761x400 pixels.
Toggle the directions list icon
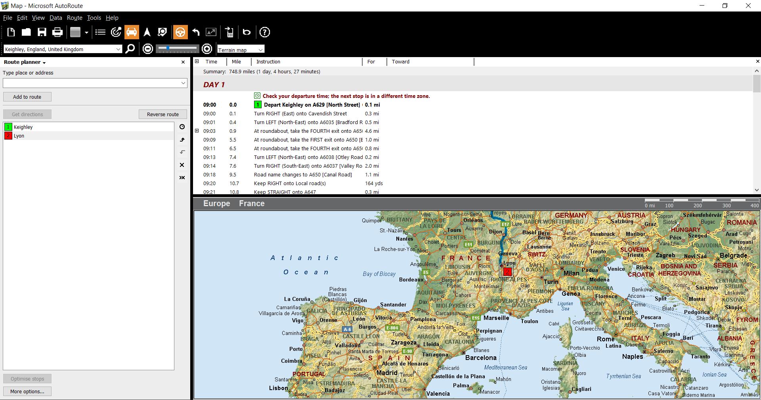point(100,32)
